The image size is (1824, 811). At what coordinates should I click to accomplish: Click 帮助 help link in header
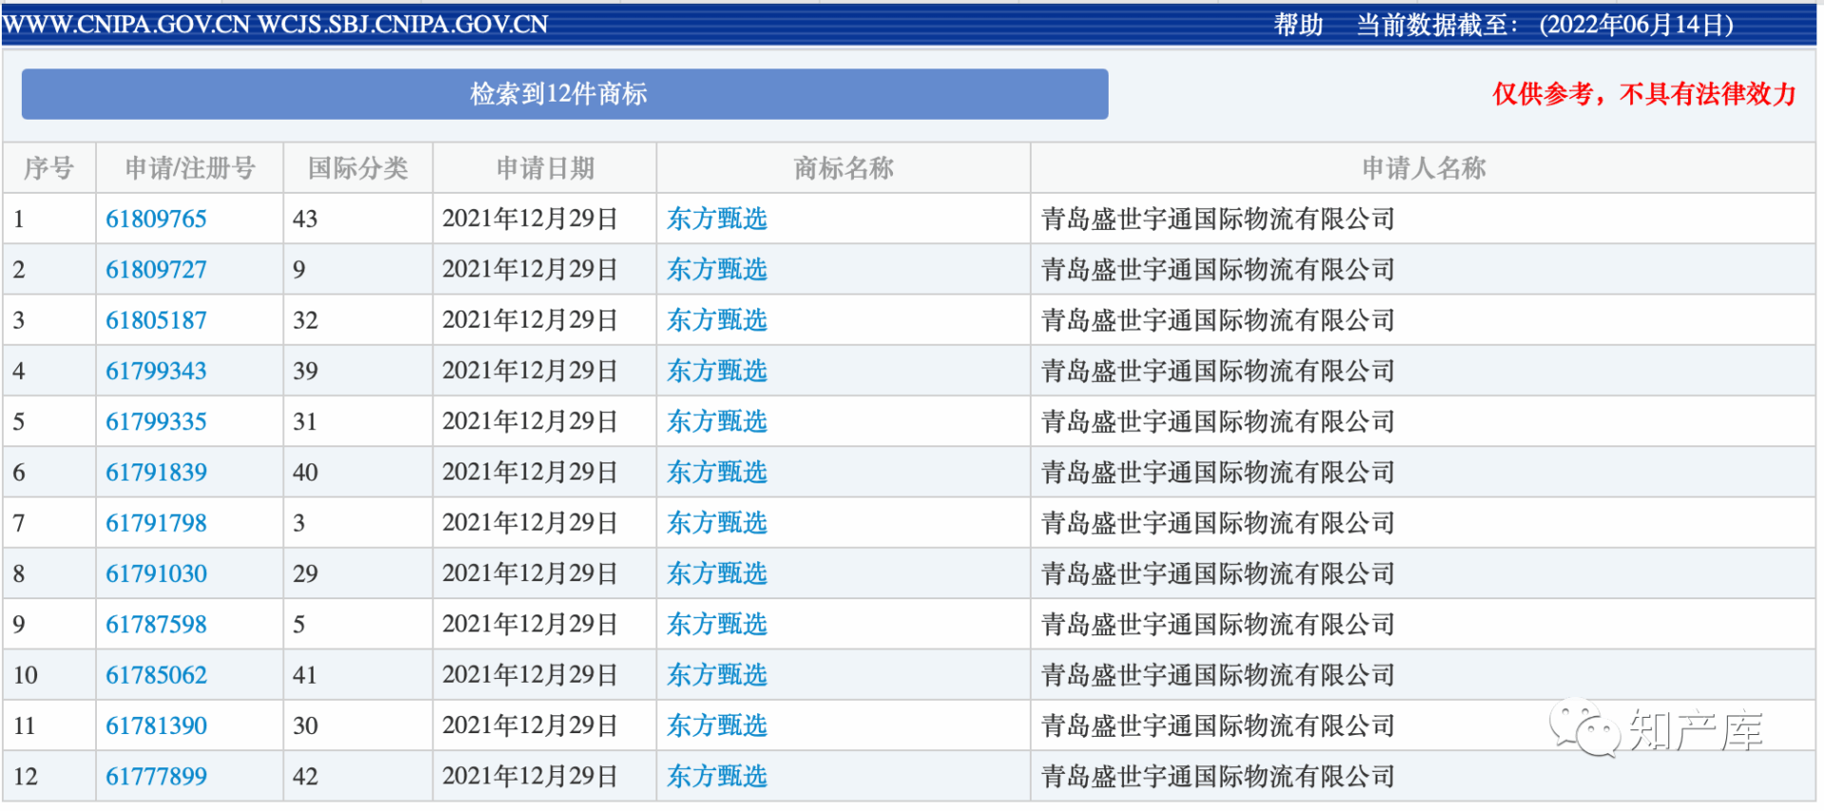click(1298, 25)
